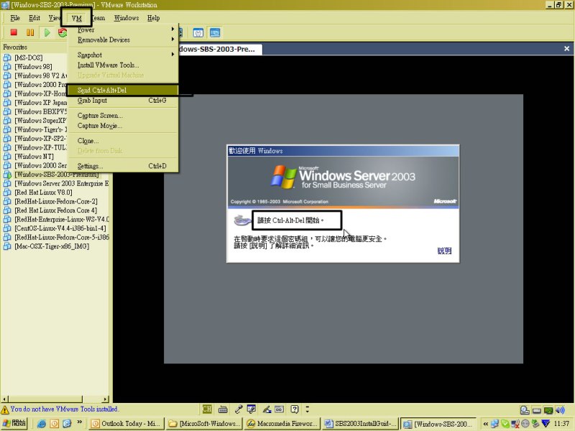The image size is (575, 431).
Task: Select Capture Movie menu item
Action: (x=123, y=126)
